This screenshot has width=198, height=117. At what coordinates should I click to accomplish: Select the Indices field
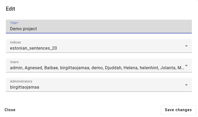click(x=99, y=46)
